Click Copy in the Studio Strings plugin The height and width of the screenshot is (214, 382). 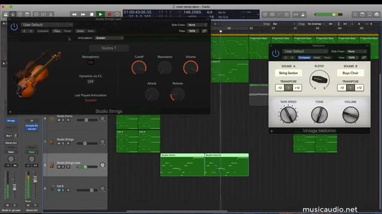(57, 31)
